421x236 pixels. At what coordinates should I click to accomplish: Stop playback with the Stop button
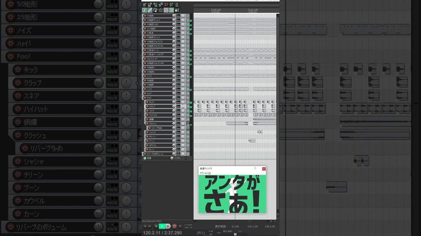tap(156, 226)
